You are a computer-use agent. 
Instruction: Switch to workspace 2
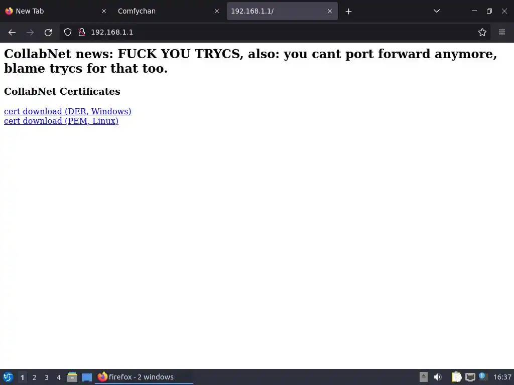pos(35,377)
